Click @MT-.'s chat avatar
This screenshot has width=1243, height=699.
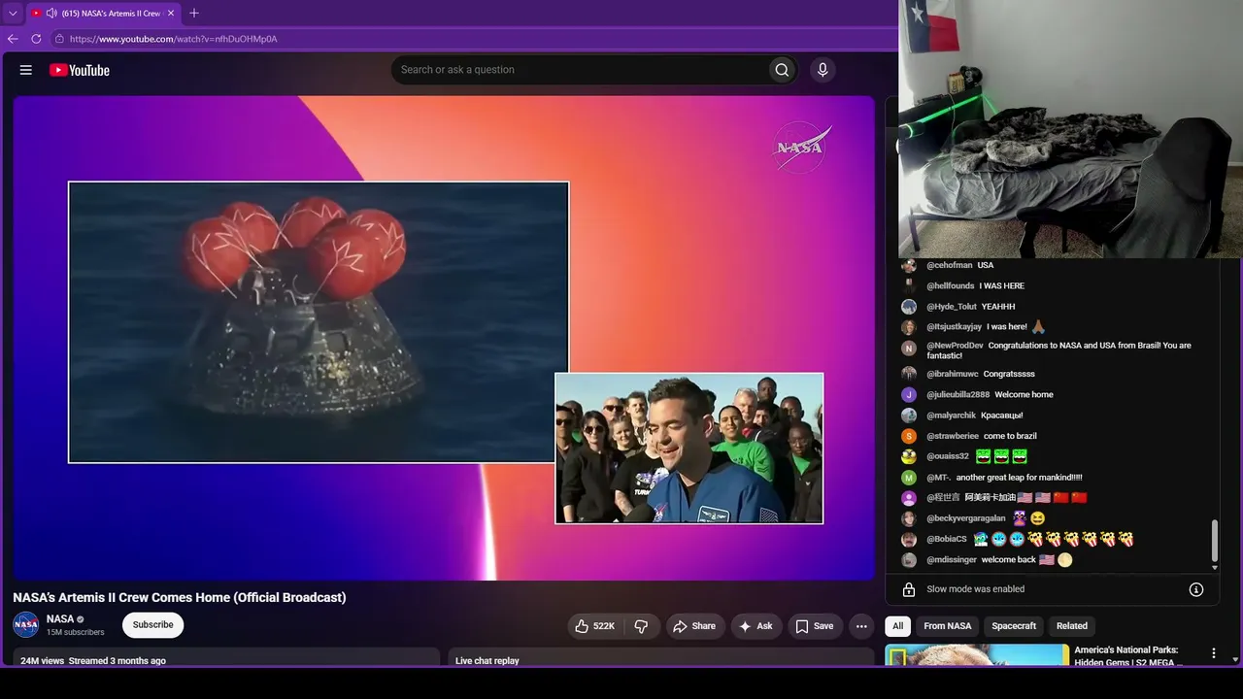(x=909, y=478)
